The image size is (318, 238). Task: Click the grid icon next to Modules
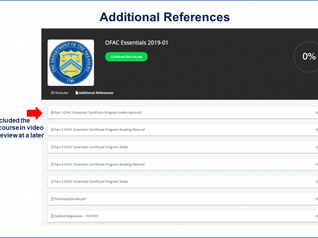52,93
